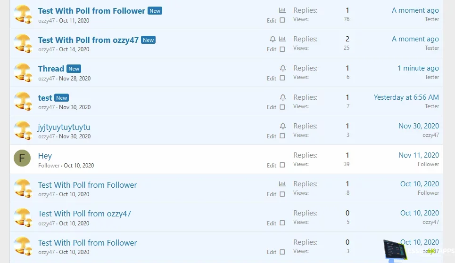The height and width of the screenshot is (263, 455).
Task: Go to latest post 'Yesterday at 6:56 AM'
Action: 406,97
